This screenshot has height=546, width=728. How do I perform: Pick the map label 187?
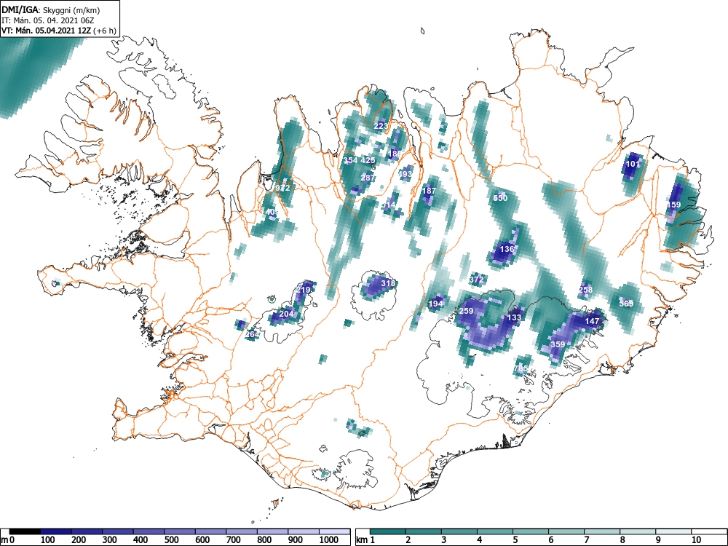[429, 190]
